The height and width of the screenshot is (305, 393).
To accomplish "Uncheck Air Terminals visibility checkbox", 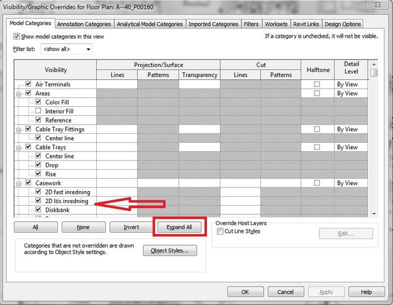I will (x=28, y=84).
